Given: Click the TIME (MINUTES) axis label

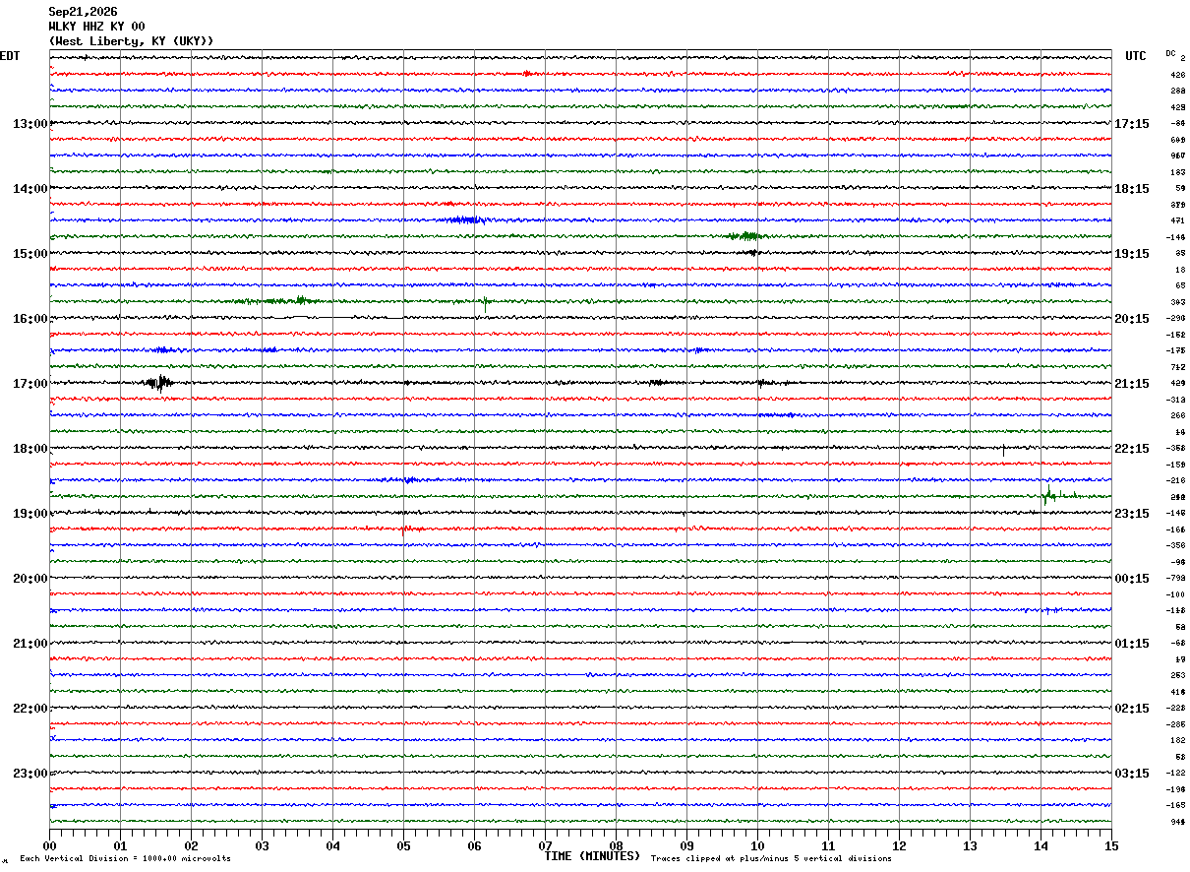Looking at the screenshot, I should (x=592, y=856).
